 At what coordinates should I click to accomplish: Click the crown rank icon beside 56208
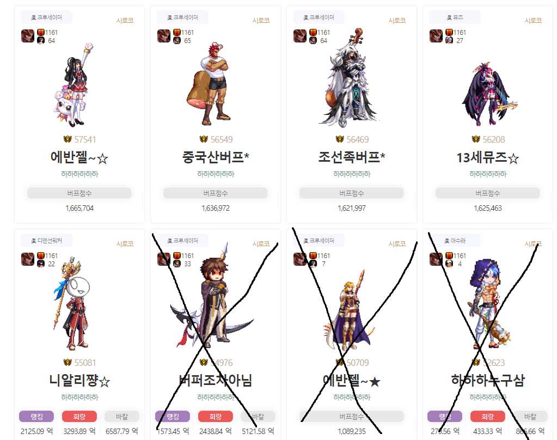(x=476, y=139)
